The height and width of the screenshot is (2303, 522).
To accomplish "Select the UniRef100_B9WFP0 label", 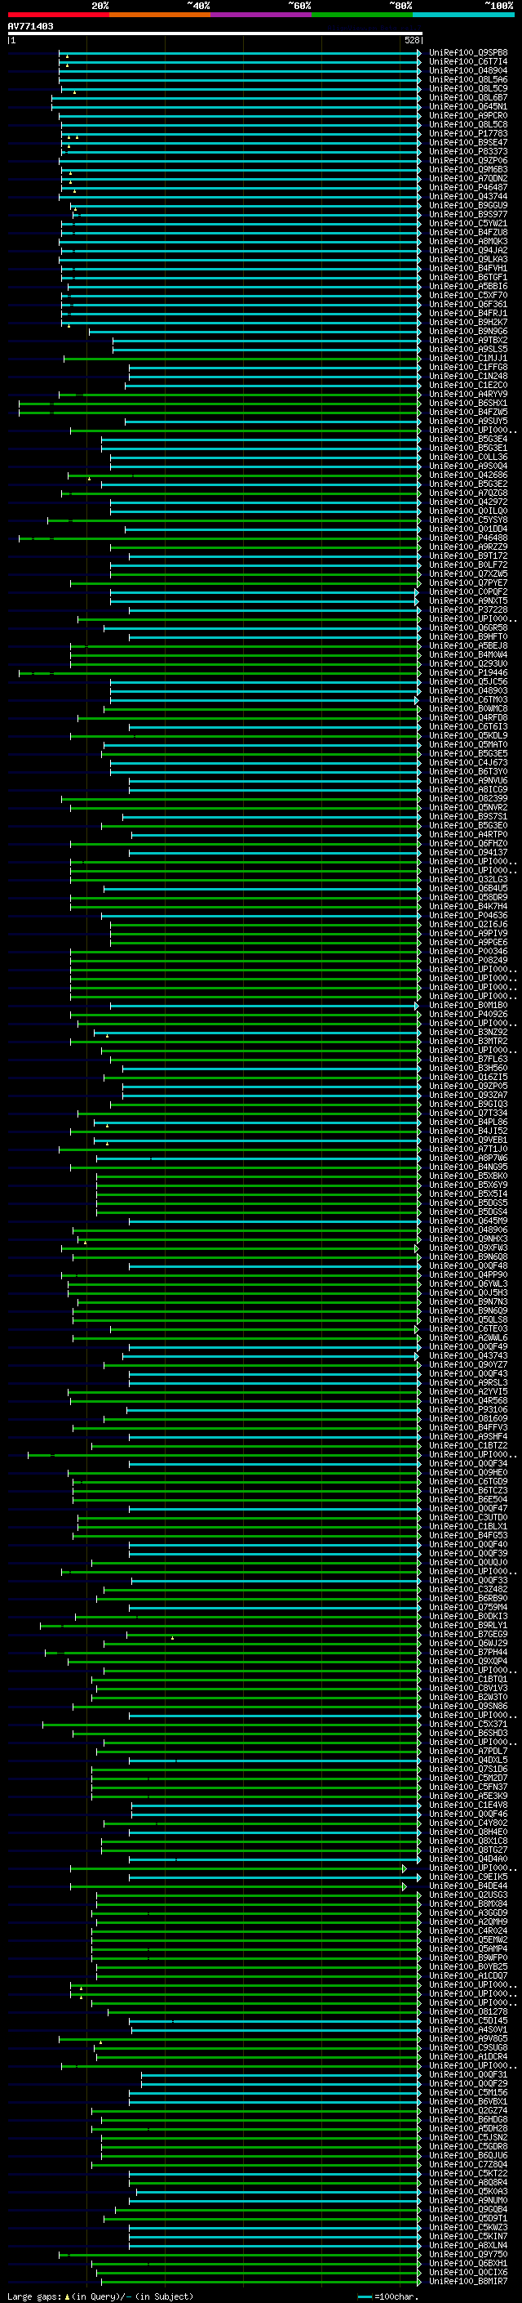I will (x=468, y=1957).
